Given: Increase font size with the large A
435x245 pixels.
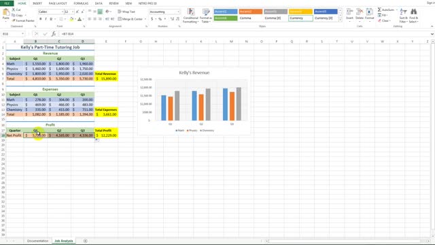Looking at the screenshot, I should tap(77, 12).
